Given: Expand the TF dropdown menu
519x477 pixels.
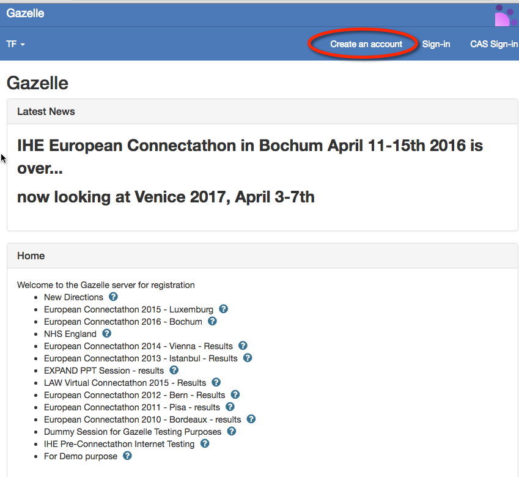Looking at the screenshot, I should click(x=15, y=44).
